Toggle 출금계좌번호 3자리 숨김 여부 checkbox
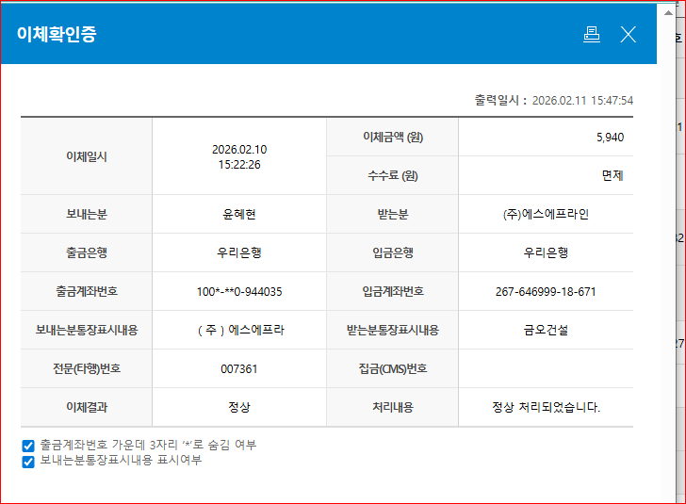 click(28, 445)
